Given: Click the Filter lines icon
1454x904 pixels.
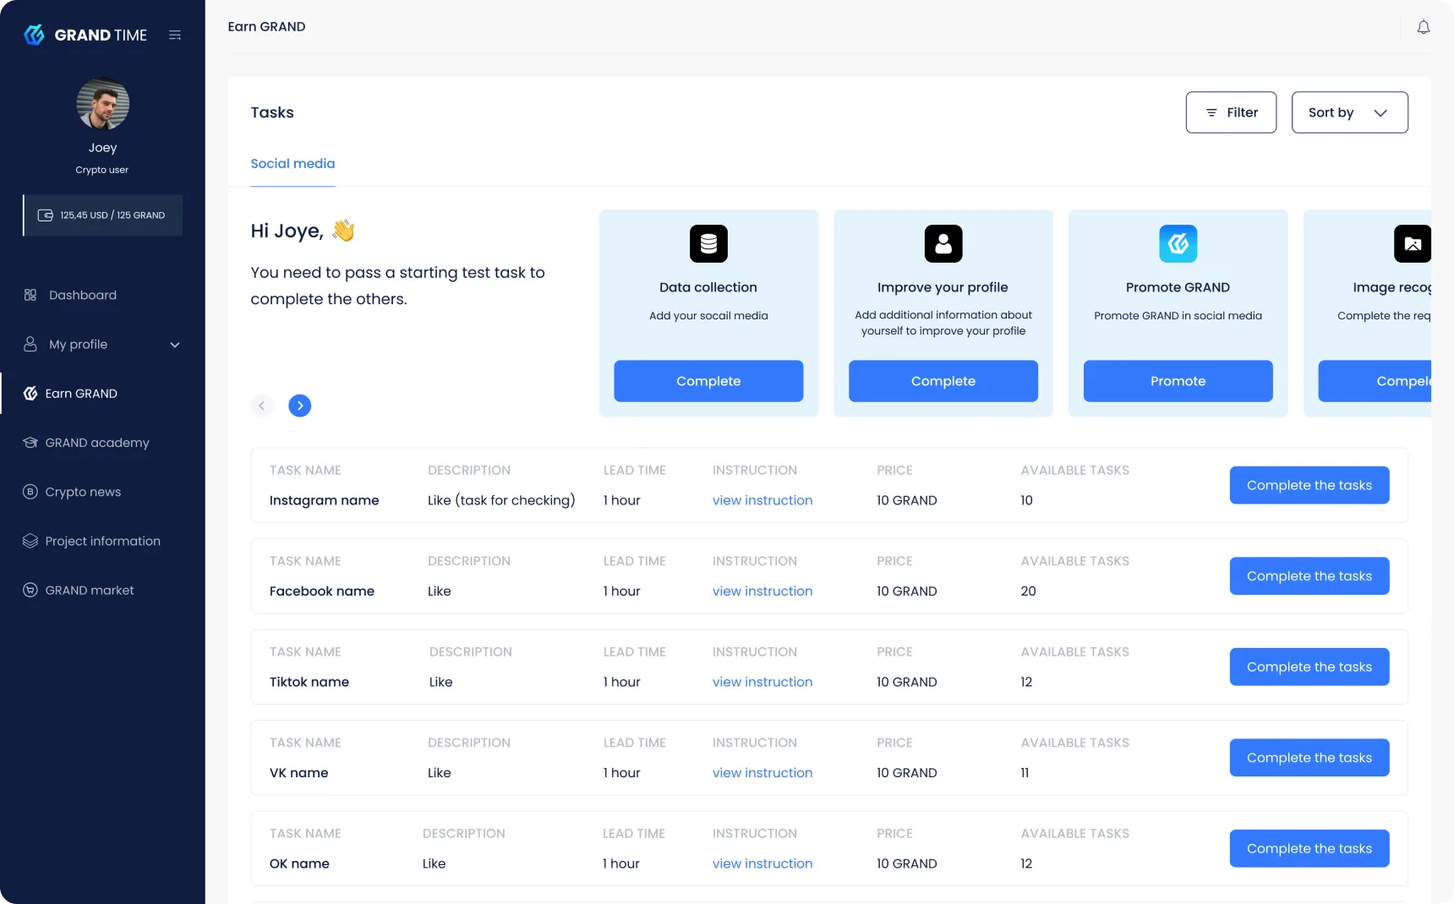Looking at the screenshot, I should (1211, 112).
